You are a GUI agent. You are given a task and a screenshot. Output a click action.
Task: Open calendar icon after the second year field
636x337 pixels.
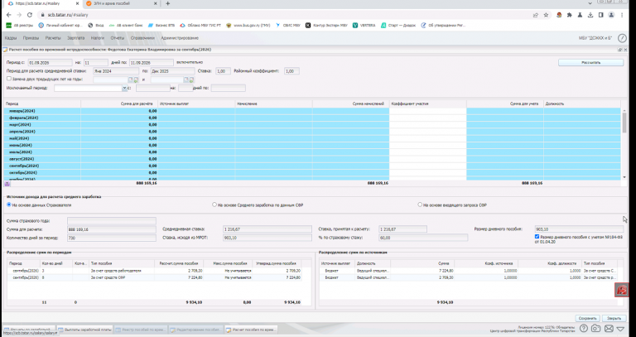tap(186, 79)
